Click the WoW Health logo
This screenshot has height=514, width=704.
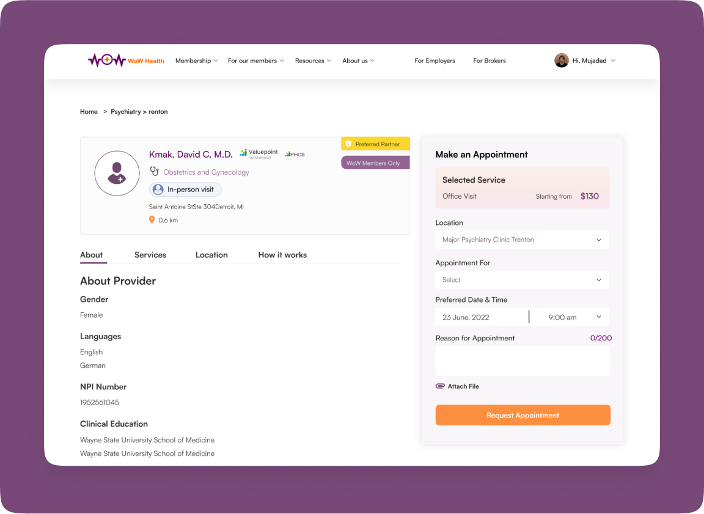point(126,61)
